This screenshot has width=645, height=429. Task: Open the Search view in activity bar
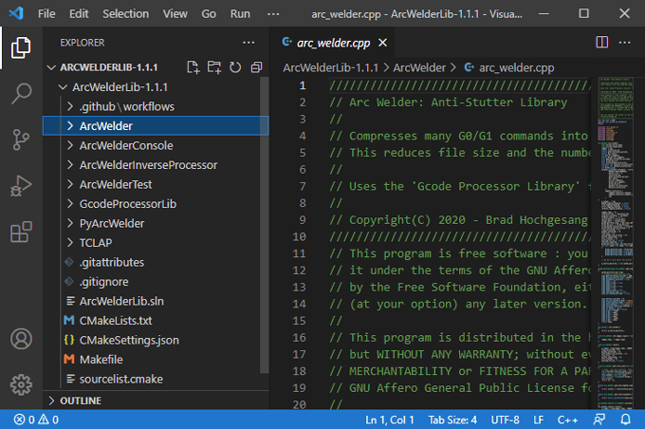[21, 93]
